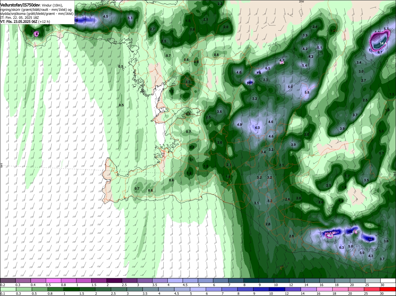Click the '(+12 h)' forecast offset text
The height and width of the screenshot is (296, 396).
[44, 22]
